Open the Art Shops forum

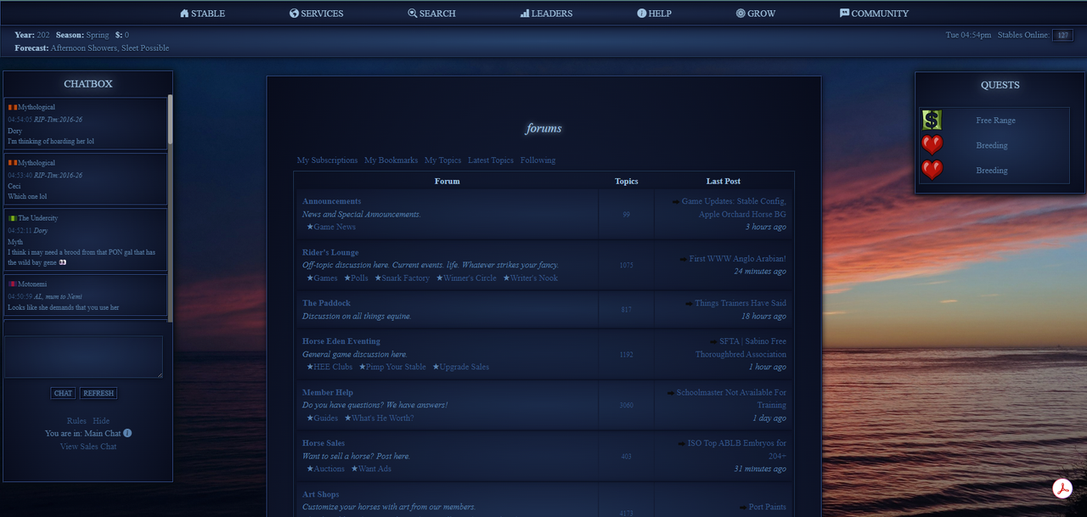coord(321,494)
